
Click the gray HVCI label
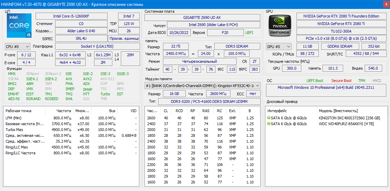(x=377, y=81)
